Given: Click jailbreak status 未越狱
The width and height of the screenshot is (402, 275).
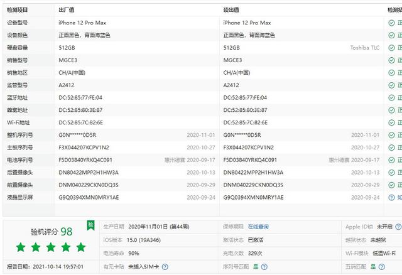Looking at the screenshot, I should [378, 240].
